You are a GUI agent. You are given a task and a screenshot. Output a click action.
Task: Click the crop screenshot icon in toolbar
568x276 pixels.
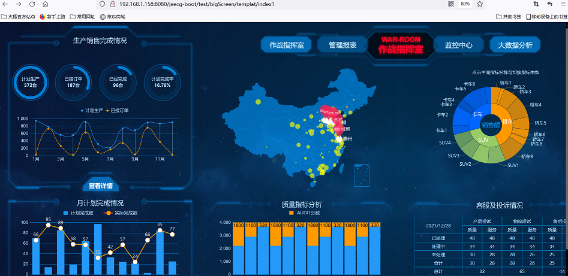coord(536,4)
